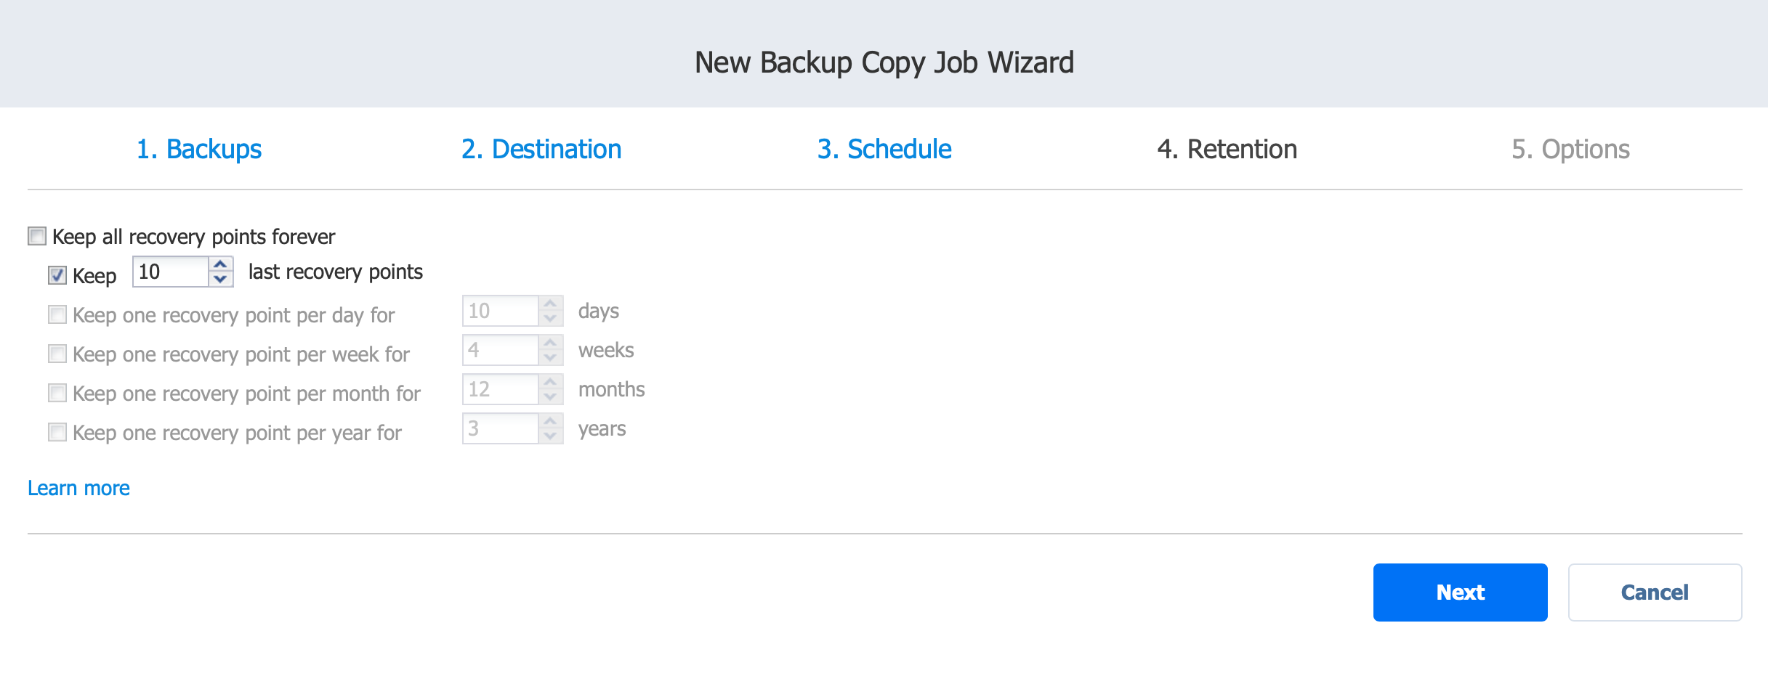Viewport: 1768px width, 676px height.
Task: Uncheck the Keep last recovery points box
Action: click(57, 276)
